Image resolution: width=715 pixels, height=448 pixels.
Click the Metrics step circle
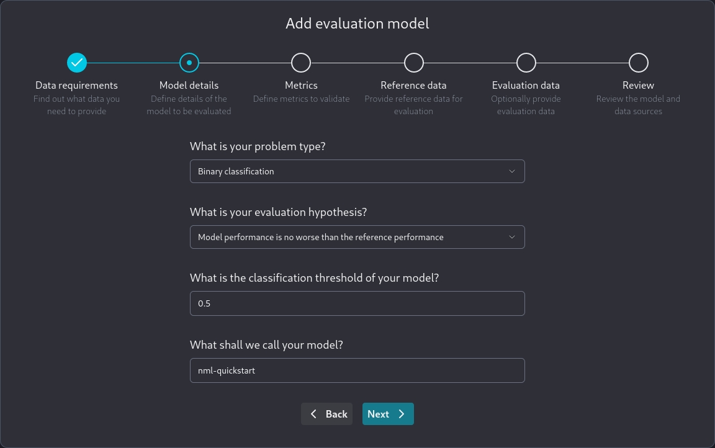point(301,63)
